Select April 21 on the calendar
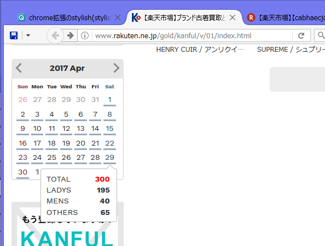Screen dimensions: 325x246 tap(95, 143)
